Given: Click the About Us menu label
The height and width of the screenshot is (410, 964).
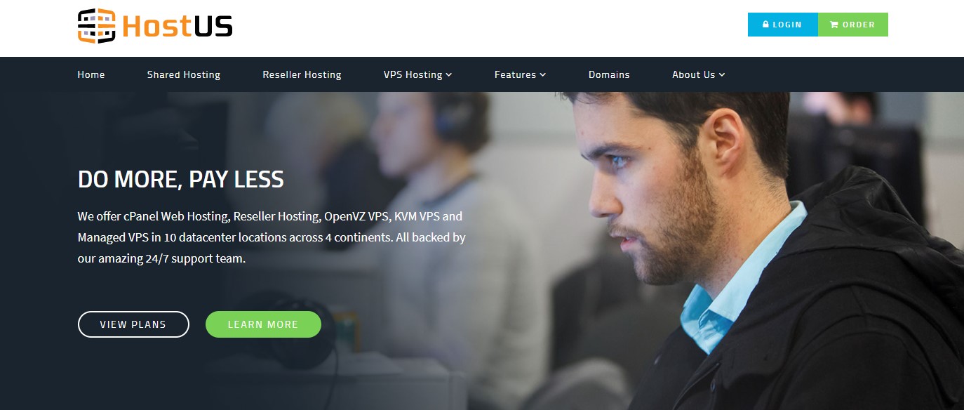Looking at the screenshot, I should [694, 74].
